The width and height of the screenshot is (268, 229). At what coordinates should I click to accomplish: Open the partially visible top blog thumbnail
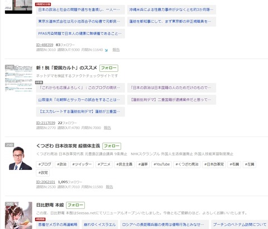click(18, 7)
